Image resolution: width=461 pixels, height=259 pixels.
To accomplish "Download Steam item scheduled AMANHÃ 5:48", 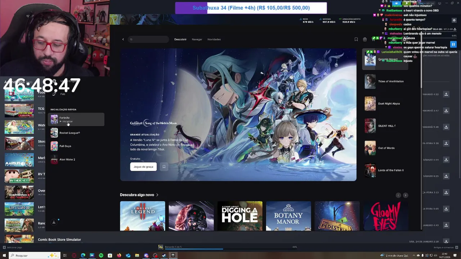I will [x=446, y=127].
